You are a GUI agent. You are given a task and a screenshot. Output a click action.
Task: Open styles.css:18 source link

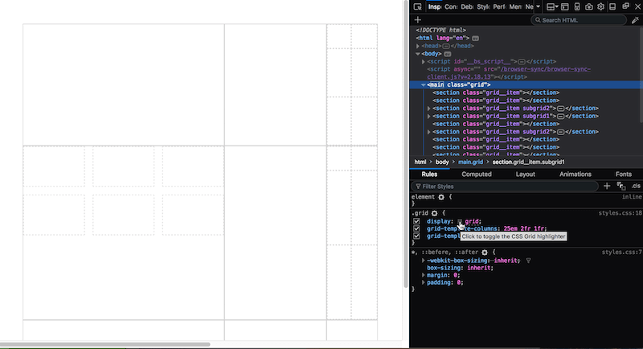620,213
